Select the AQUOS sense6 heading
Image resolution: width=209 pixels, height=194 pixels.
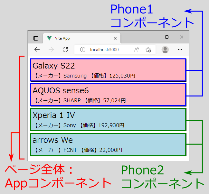[x=61, y=90]
